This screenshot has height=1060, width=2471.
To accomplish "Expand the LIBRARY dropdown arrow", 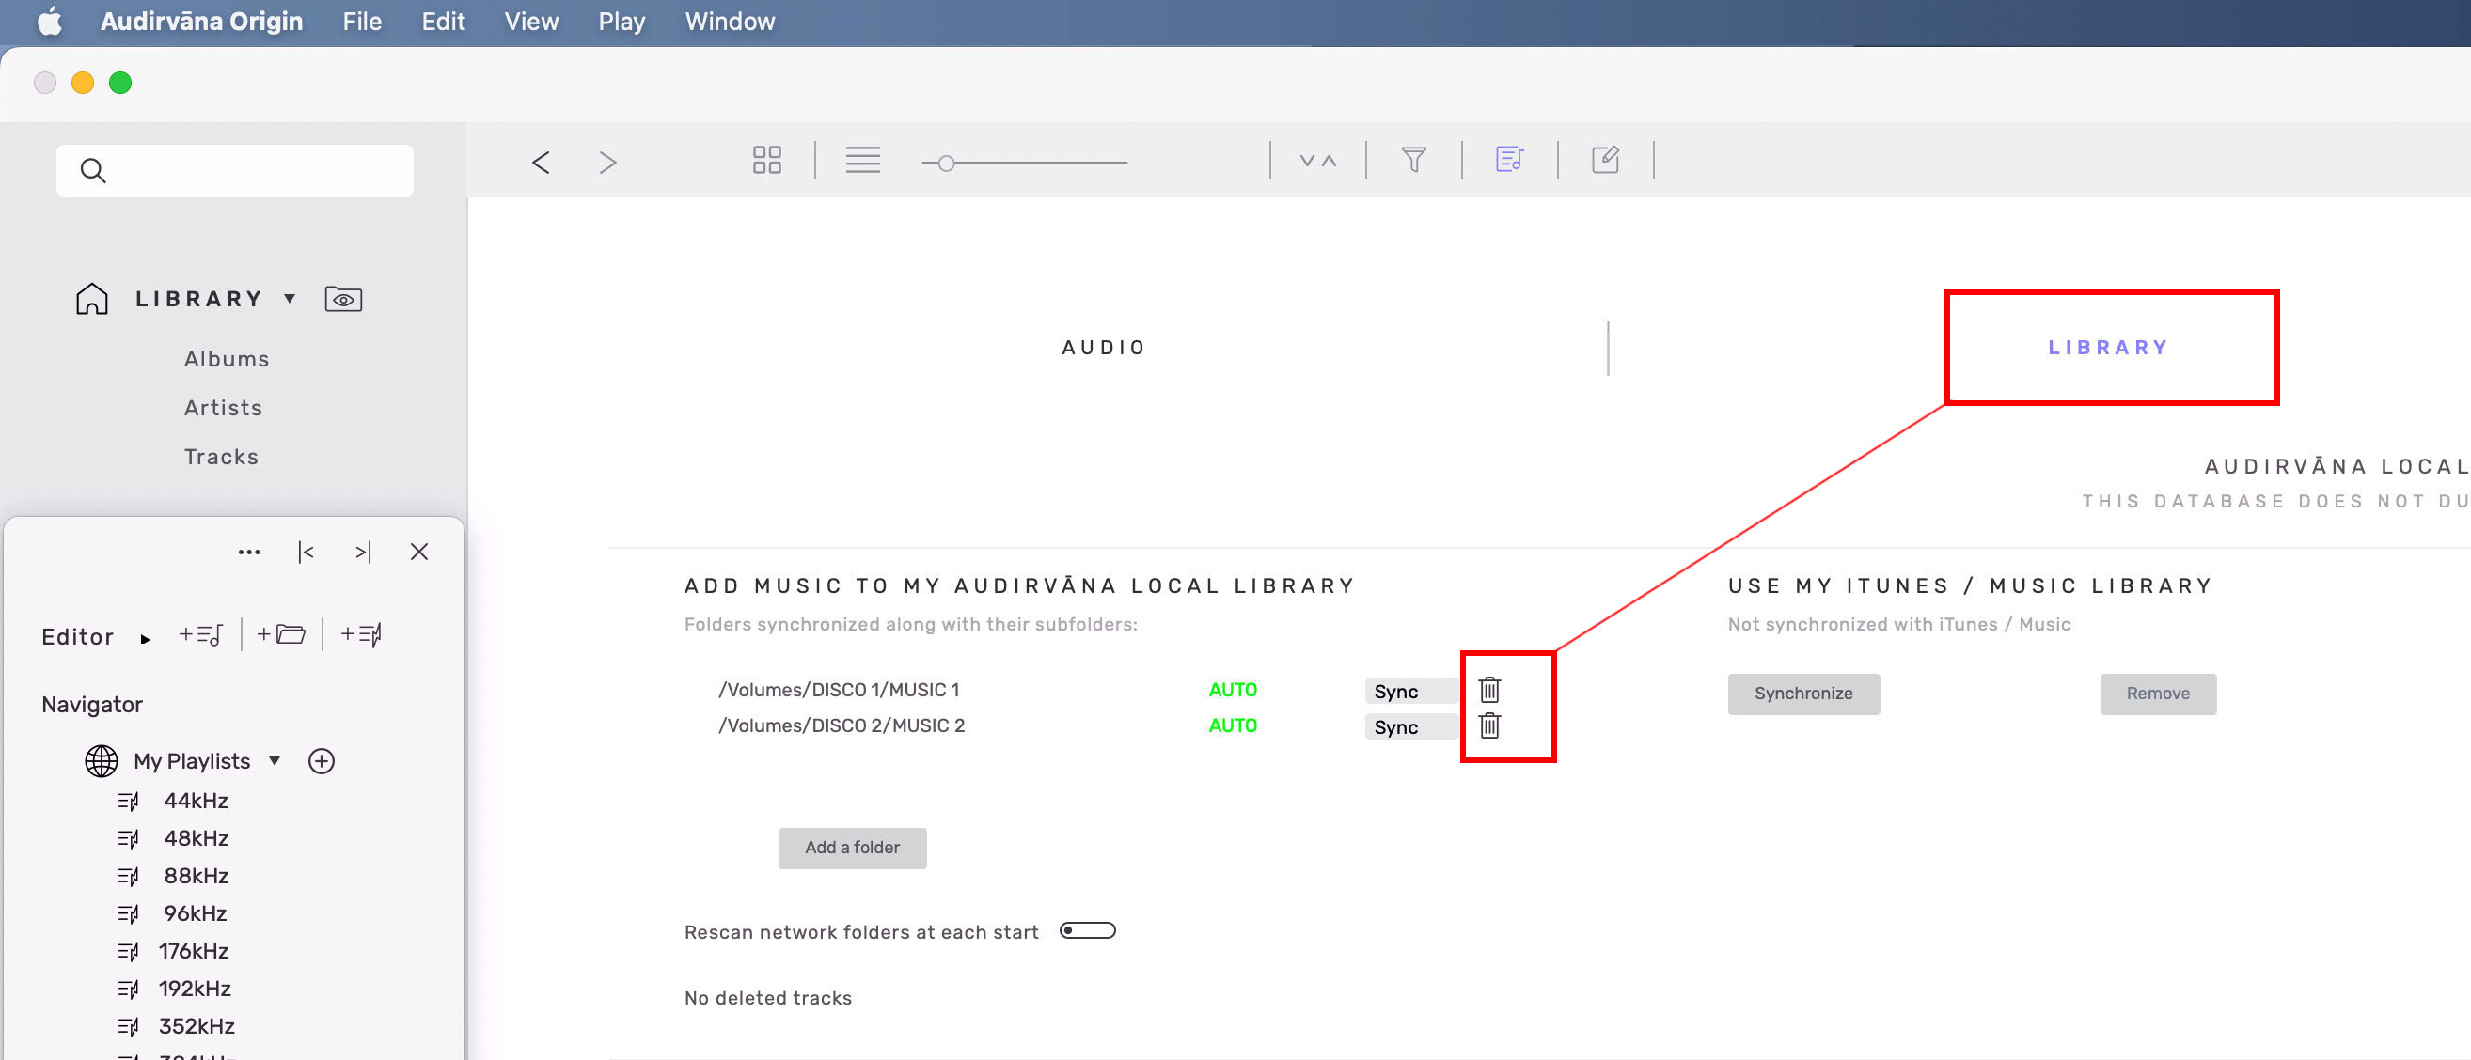I will click(x=290, y=298).
